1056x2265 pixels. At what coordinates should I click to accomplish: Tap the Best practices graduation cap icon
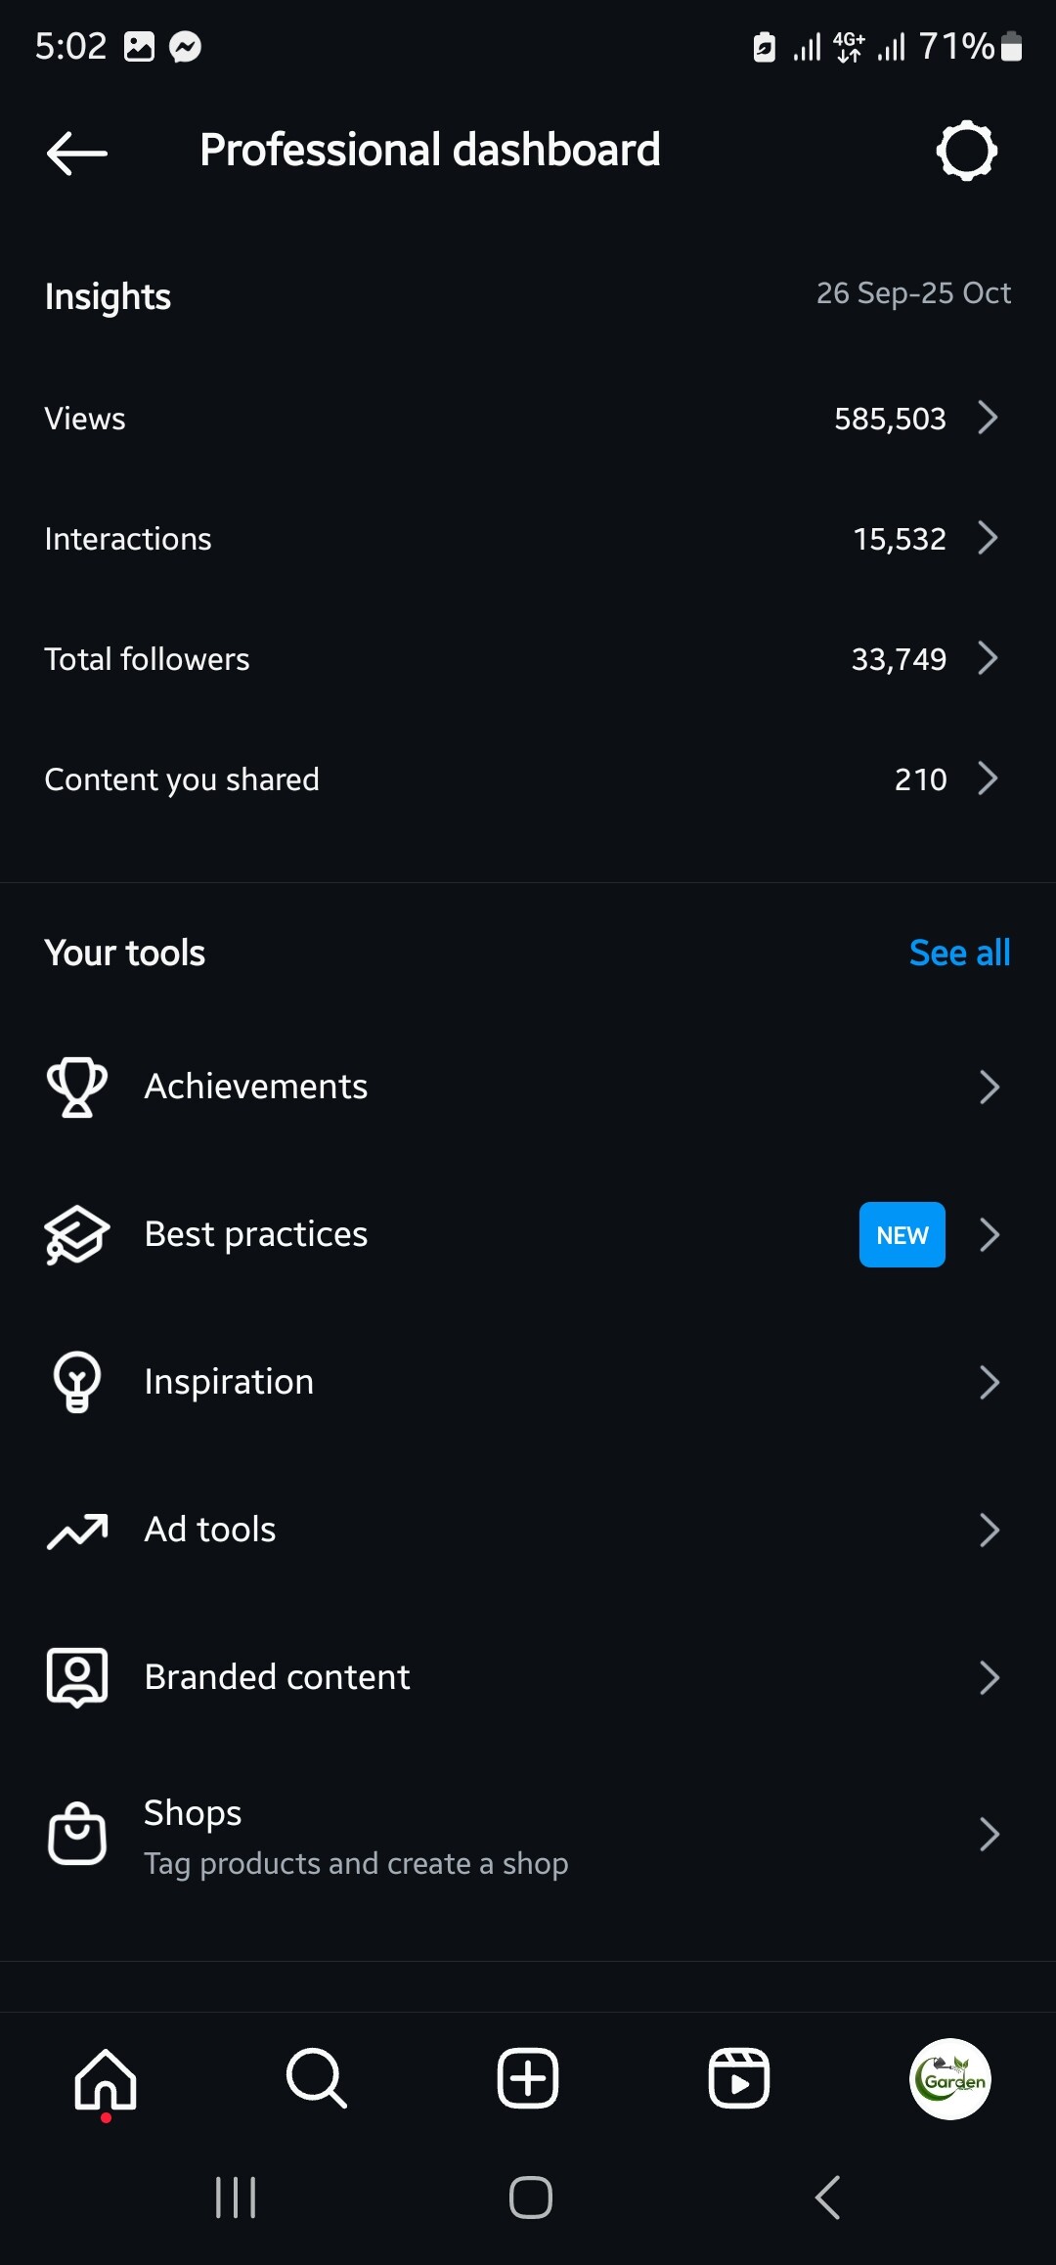point(77,1234)
